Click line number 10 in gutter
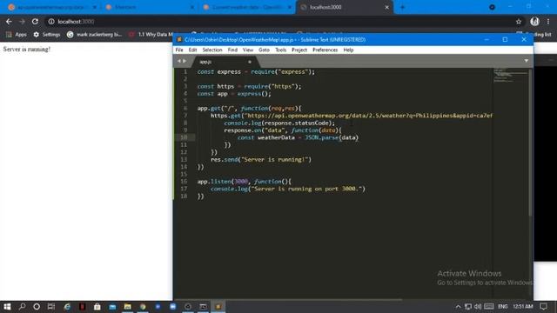Screen dimensions: 557x313 [184, 137]
